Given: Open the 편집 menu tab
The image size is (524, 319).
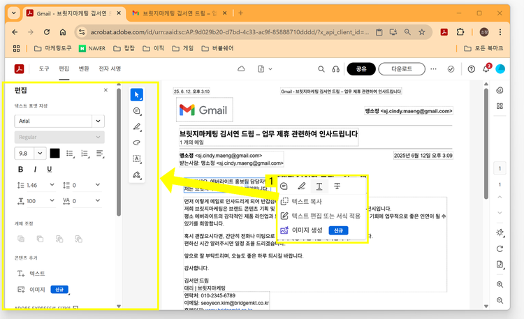Looking at the screenshot, I should (64, 69).
